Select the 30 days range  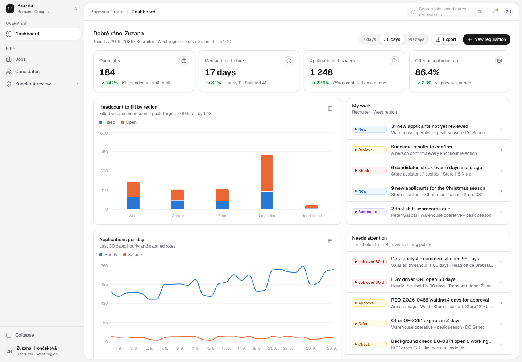click(392, 39)
